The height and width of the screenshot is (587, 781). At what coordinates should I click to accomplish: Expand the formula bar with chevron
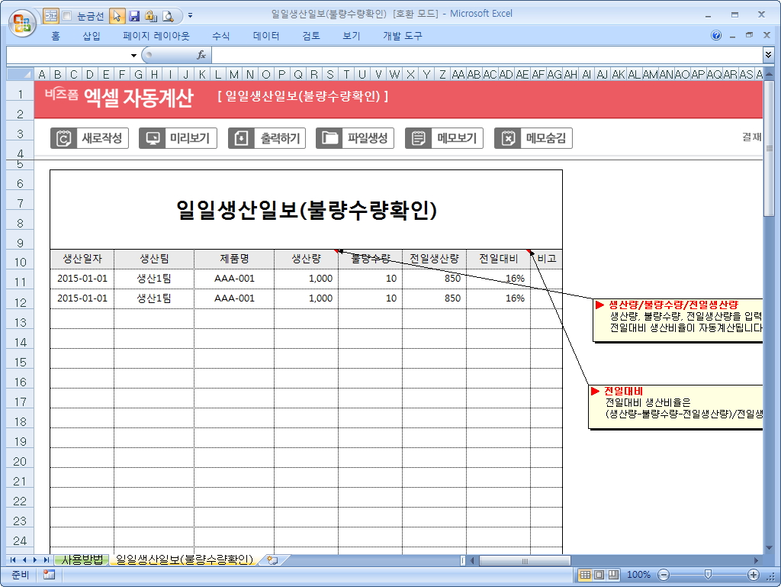[x=768, y=55]
